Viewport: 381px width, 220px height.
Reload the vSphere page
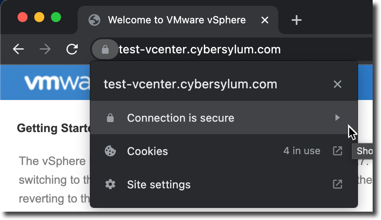coord(72,49)
